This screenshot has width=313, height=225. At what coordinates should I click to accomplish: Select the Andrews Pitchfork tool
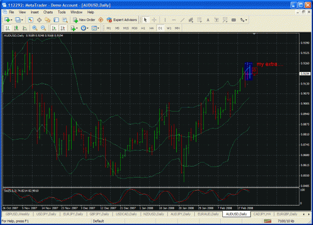(x=225, y=19)
